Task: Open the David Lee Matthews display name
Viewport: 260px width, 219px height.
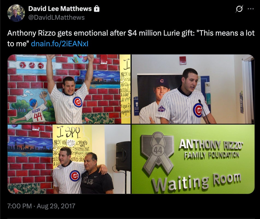Action: pyautogui.click(x=60, y=9)
